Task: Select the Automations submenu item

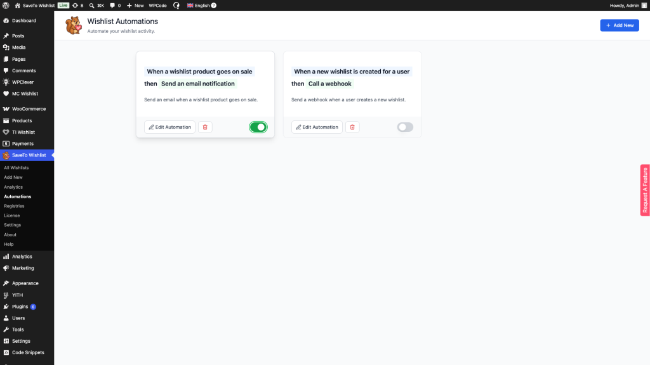Action: pyautogui.click(x=17, y=196)
